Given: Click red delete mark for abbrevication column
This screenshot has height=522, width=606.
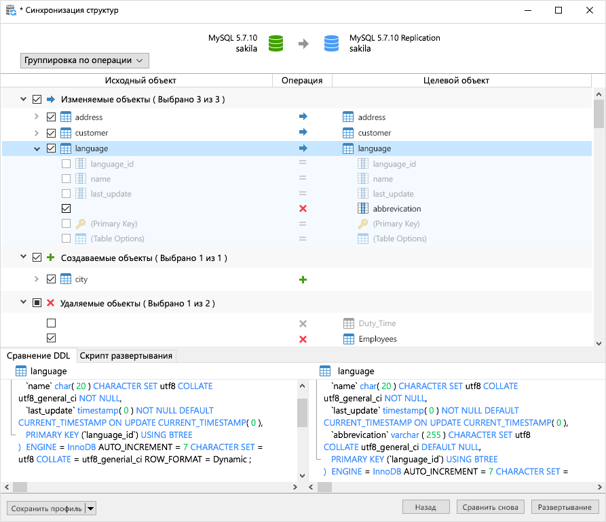Looking at the screenshot, I should click(303, 209).
